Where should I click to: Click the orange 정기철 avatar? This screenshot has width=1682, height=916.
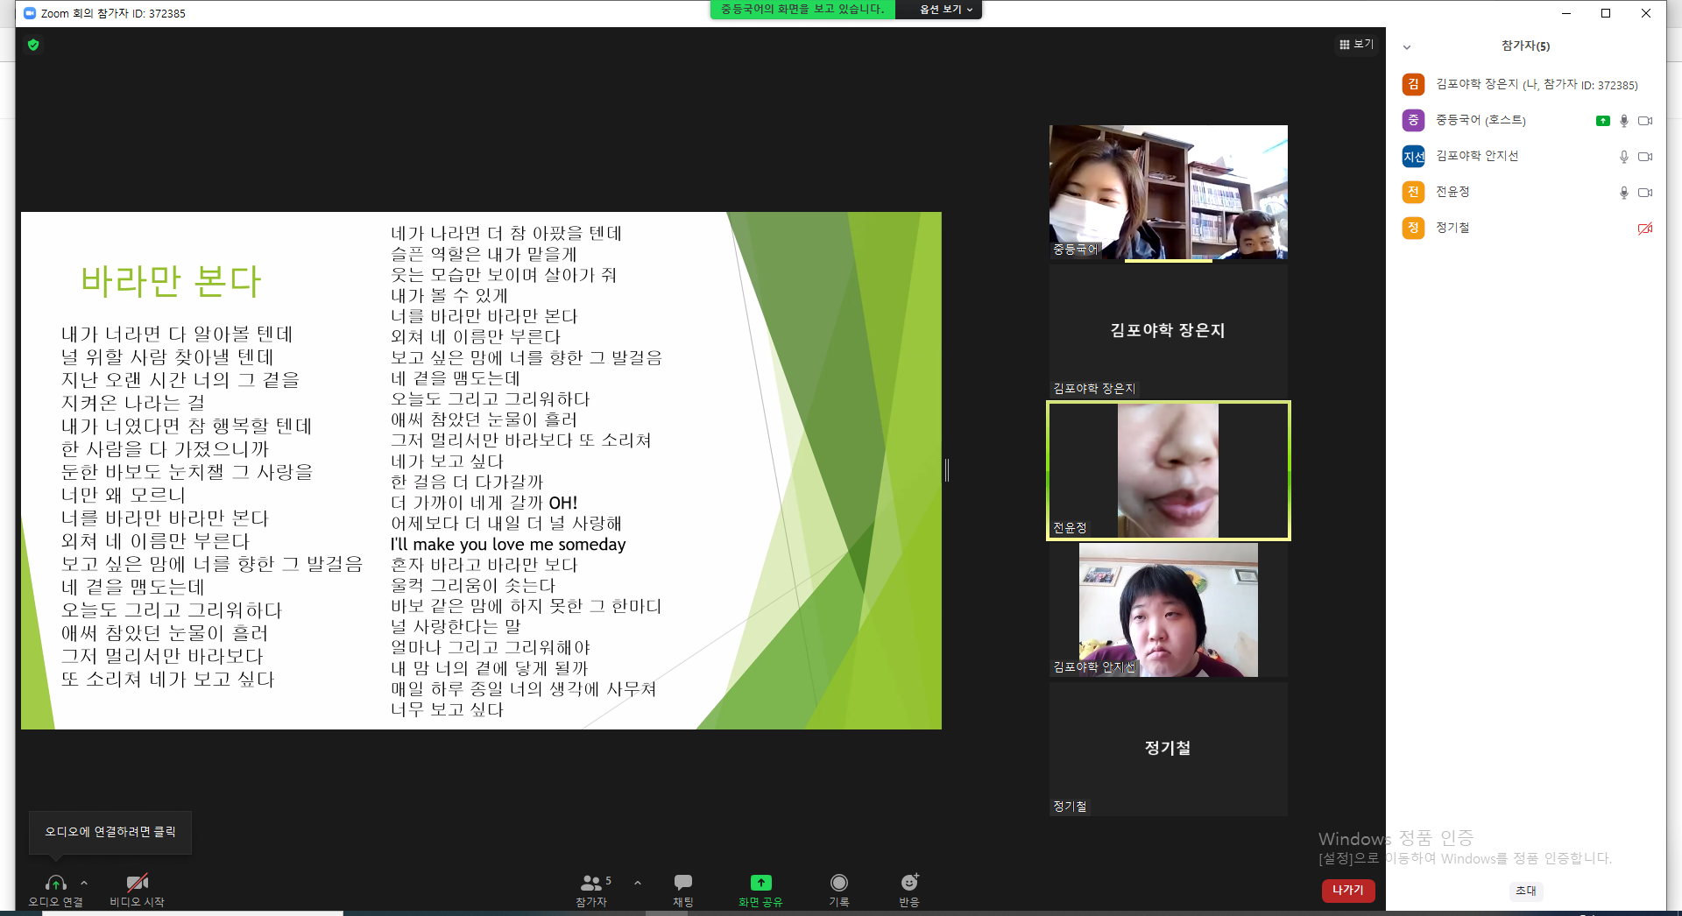click(x=1413, y=228)
